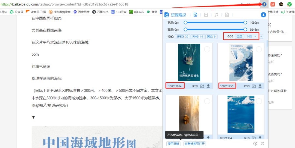Click the deep-sea fleet poster thumbnail

point(189,62)
